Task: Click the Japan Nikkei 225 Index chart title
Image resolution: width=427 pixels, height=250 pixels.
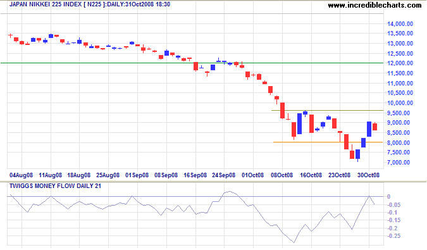Action: [x=90, y=4]
